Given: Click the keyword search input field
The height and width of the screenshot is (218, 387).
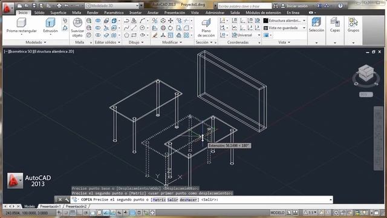Looking at the screenshot, I should [x=244, y=5].
